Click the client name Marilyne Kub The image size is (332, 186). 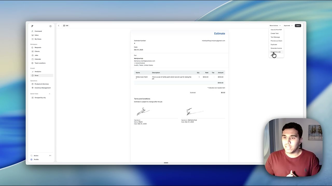click(139, 58)
